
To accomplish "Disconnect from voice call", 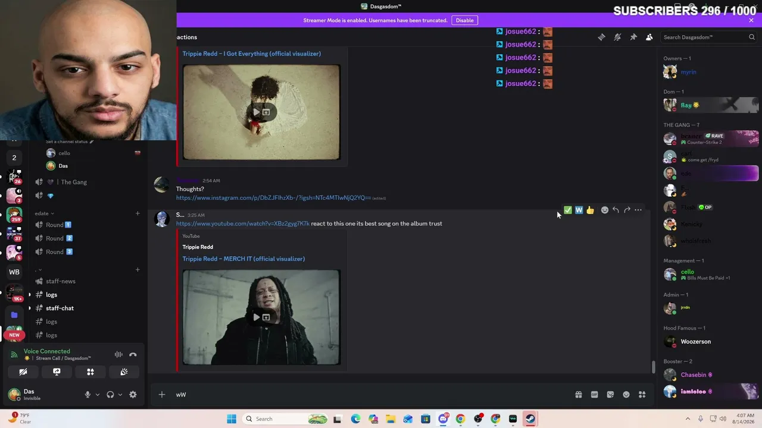I will (133, 355).
